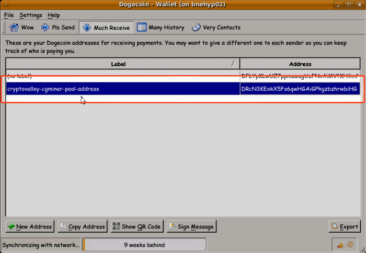Click the 9 weeks behind progress bar
Image resolution: width=366 pixels, height=253 pixels.
coord(144,245)
